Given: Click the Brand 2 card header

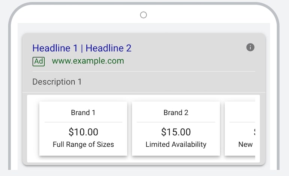Looking at the screenshot, I should click(176, 113).
